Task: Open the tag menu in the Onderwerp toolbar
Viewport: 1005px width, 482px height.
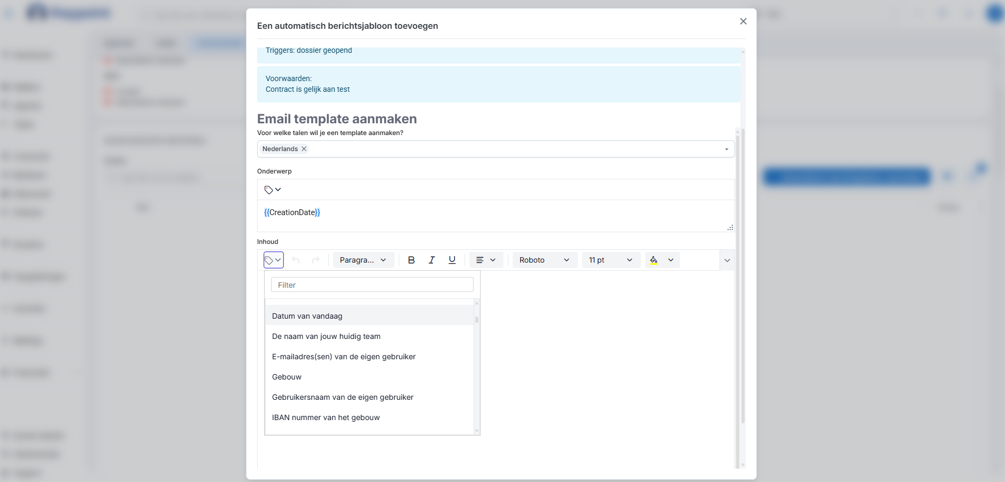Action: [x=273, y=189]
